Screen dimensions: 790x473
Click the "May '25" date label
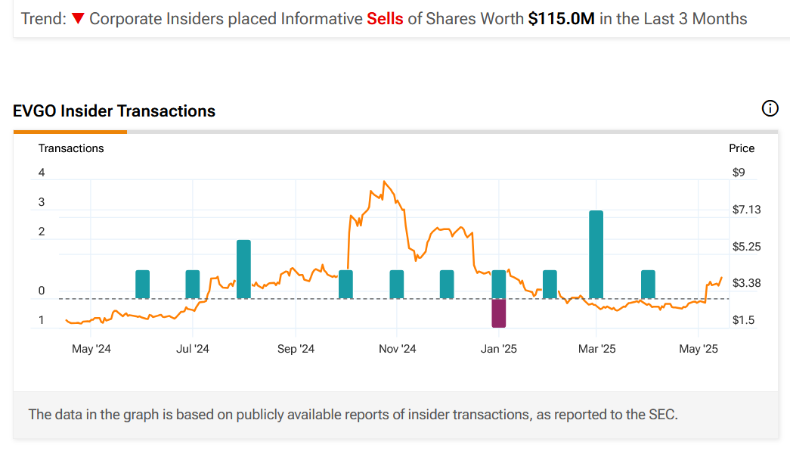click(x=699, y=349)
